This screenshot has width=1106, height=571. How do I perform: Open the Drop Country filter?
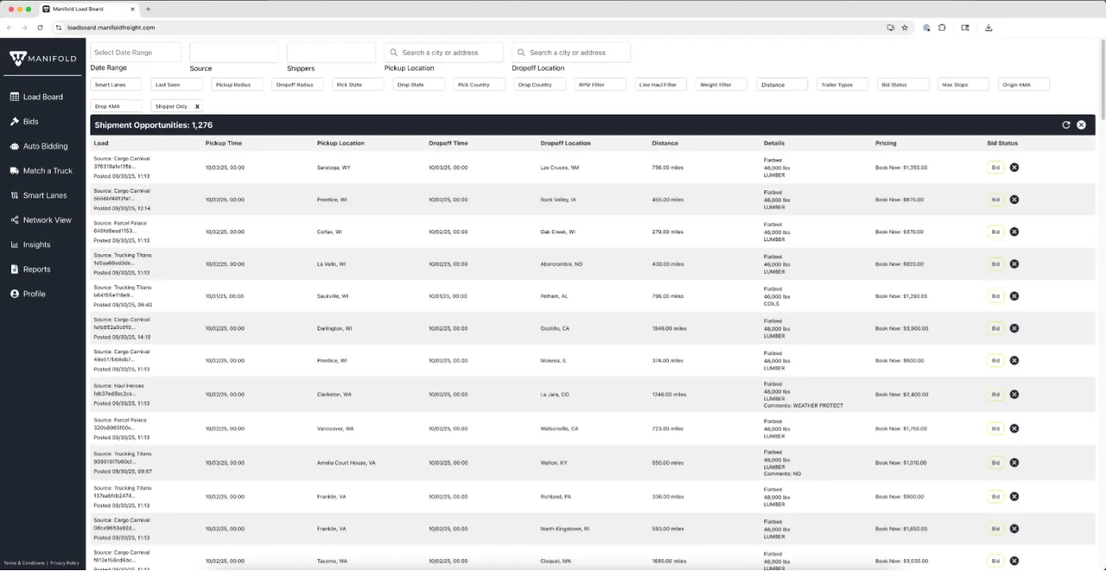539,85
